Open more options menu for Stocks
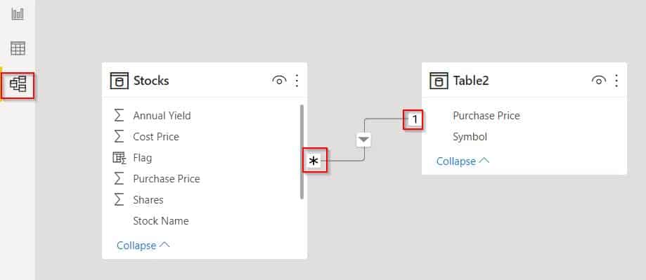 click(297, 81)
